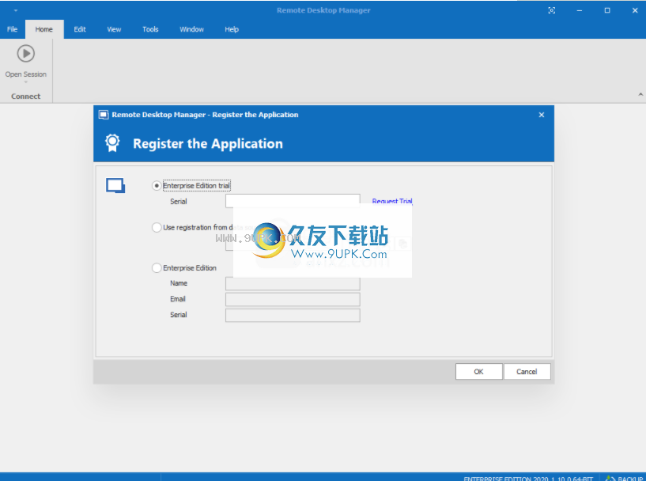Select Use registration from data source option
The image size is (646, 481).
pyautogui.click(x=157, y=228)
